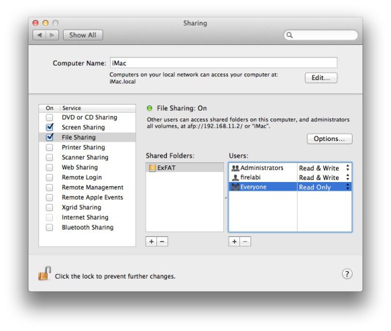The width and height of the screenshot is (391, 331).
Task: Click the forward navigation arrow
Action: click(52, 35)
